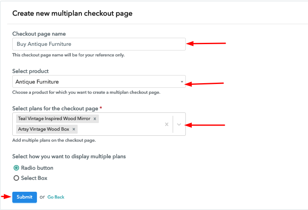The height and width of the screenshot is (210, 308).
Task: Clear all selected plans with the X icon
Action: [167, 124]
